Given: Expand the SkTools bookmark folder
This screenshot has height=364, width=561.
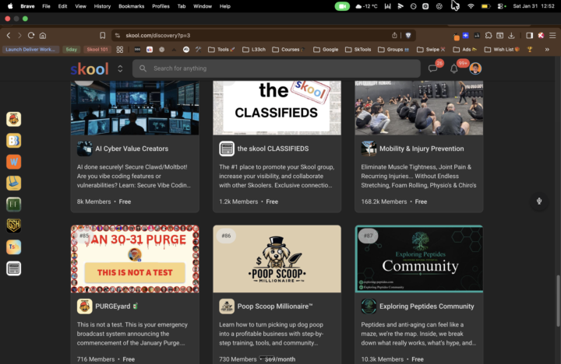Looking at the screenshot, I should (358, 49).
